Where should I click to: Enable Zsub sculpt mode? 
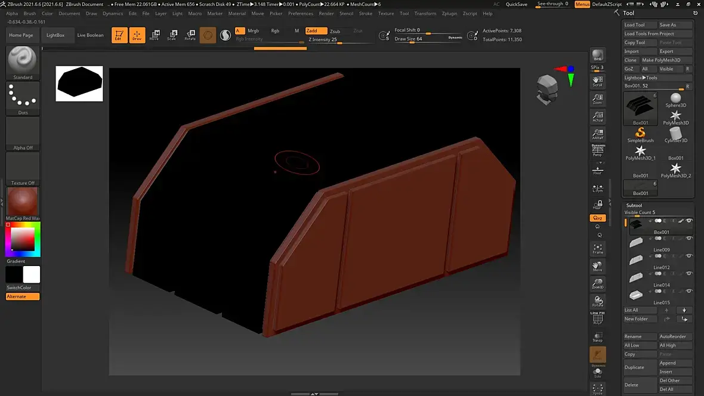pos(335,31)
